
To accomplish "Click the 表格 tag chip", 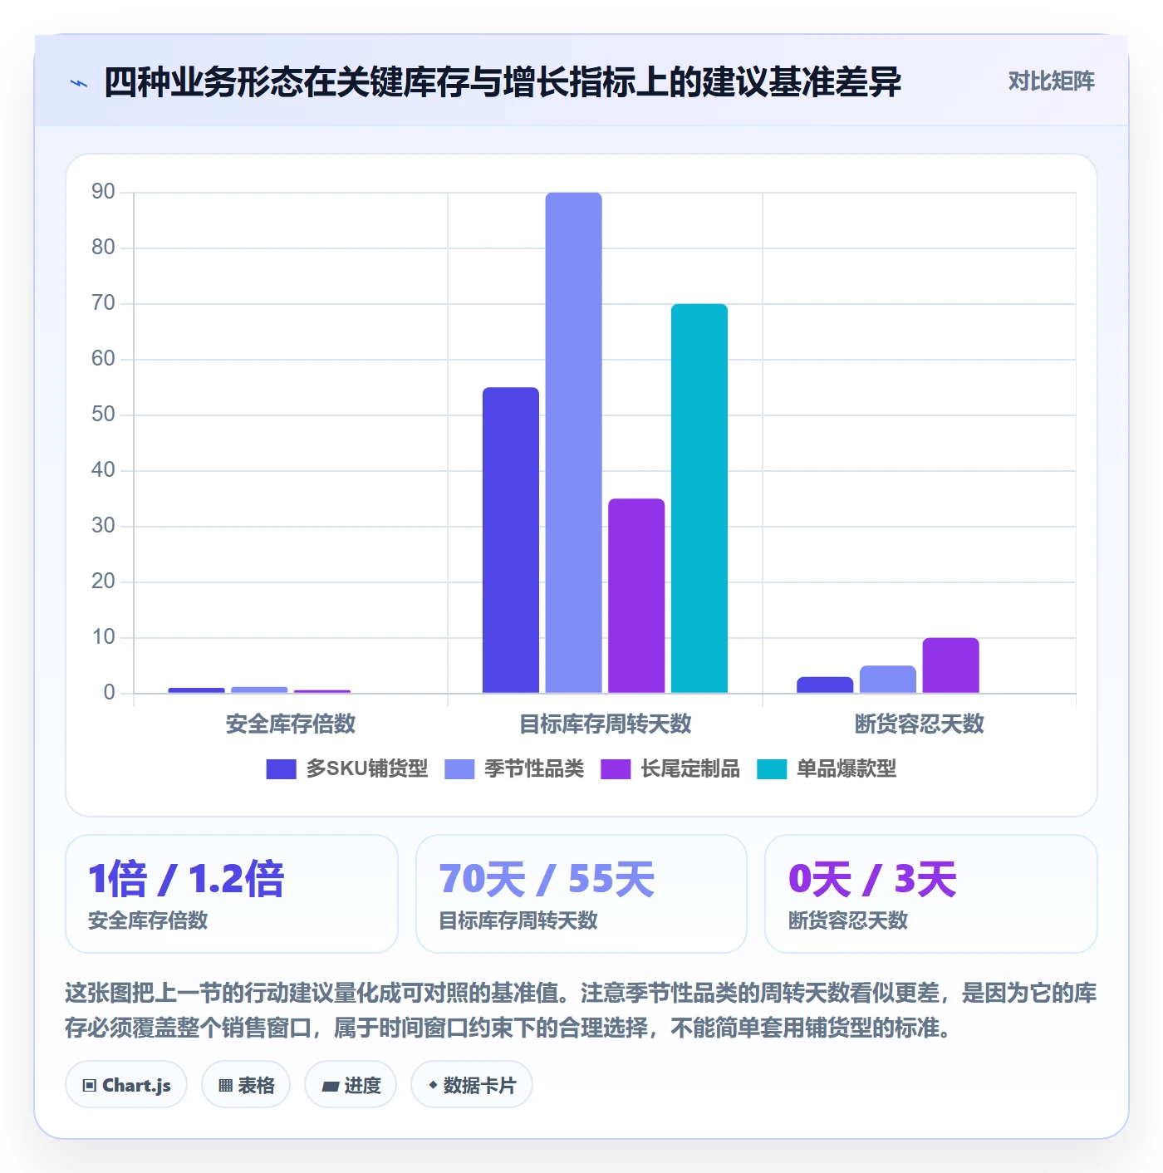I will [x=246, y=1085].
